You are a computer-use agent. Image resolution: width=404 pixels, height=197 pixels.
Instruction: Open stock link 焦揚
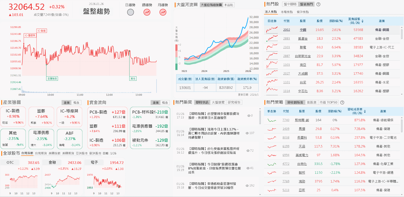point(302,129)
